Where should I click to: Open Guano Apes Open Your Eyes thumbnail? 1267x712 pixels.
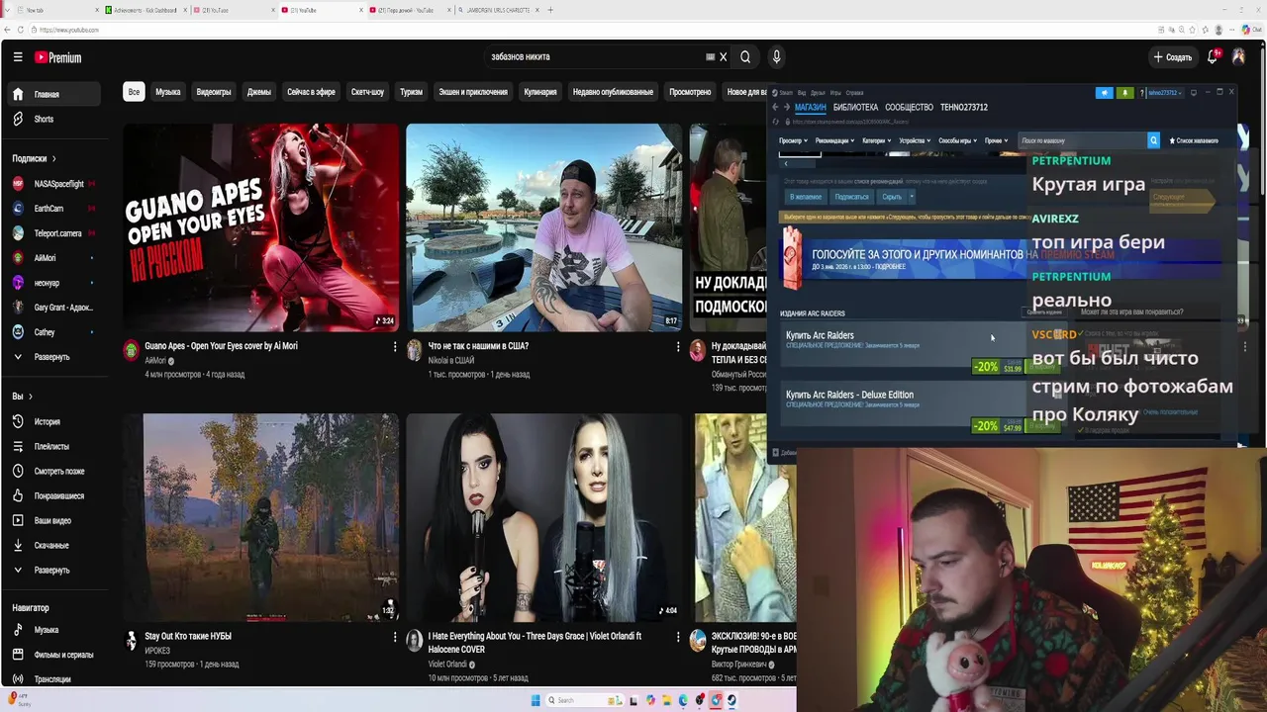261,227
